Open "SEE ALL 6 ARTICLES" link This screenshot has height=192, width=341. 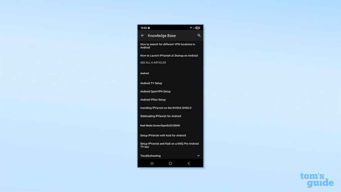tap(153, 63)
